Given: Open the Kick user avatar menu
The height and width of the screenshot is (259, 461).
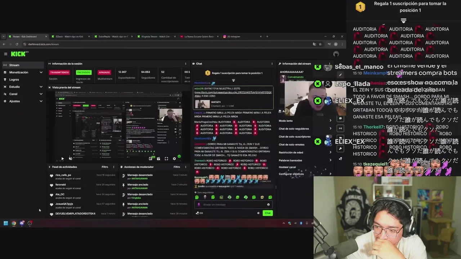Looking at the screenshot, I should 336,54.
